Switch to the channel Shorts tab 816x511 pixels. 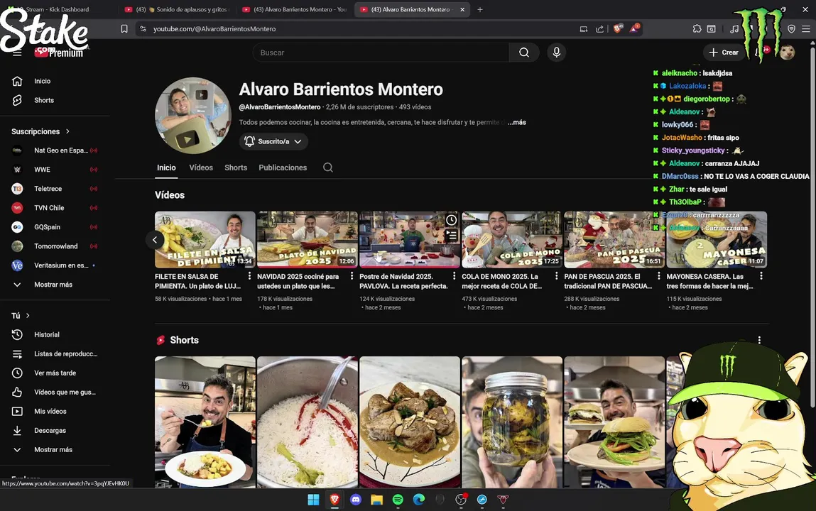pos(236,167)
